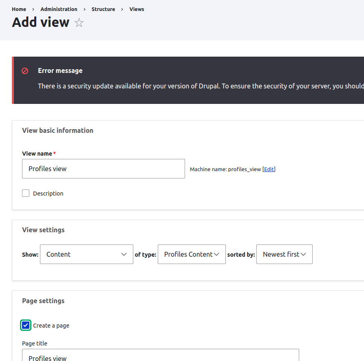Screen dimensions: 364x361
Task: Go to Home breadcrumb
Action: point(19,9)
